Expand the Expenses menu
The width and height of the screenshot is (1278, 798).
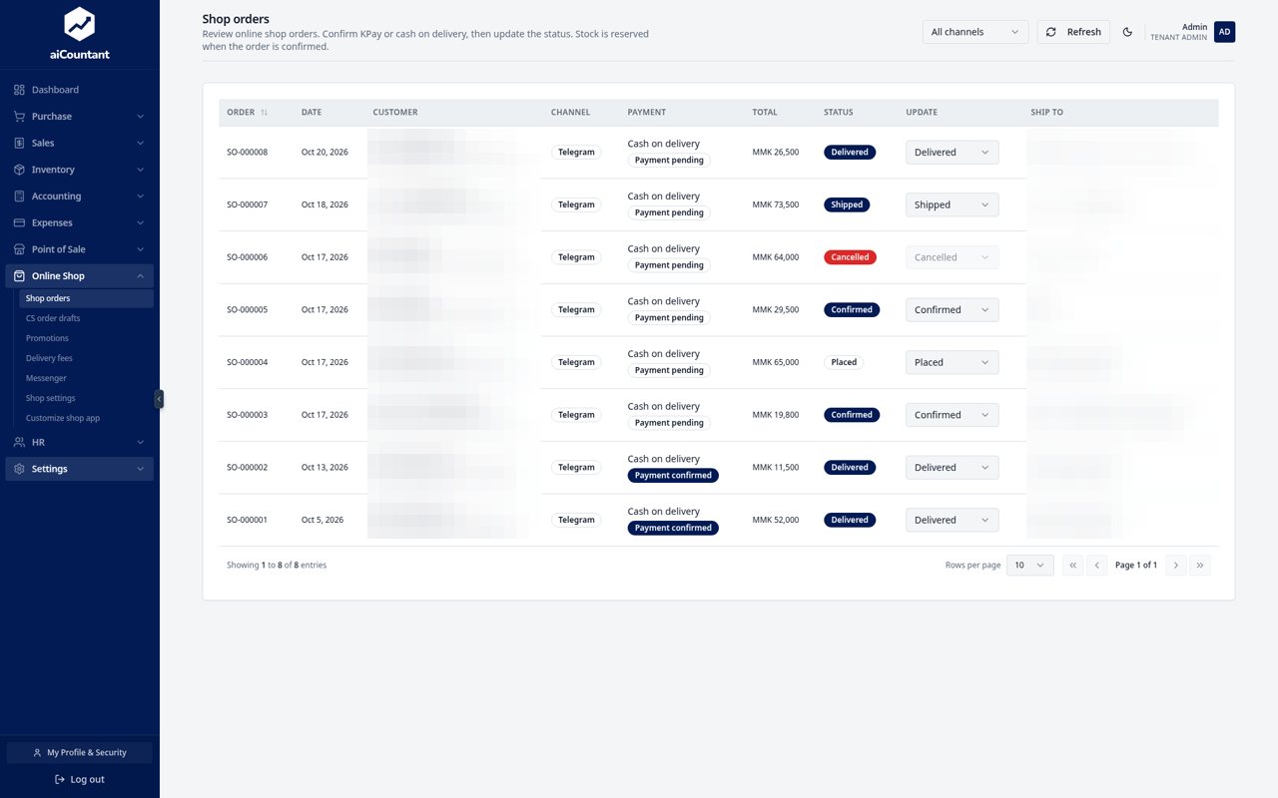tap(79, 222)
